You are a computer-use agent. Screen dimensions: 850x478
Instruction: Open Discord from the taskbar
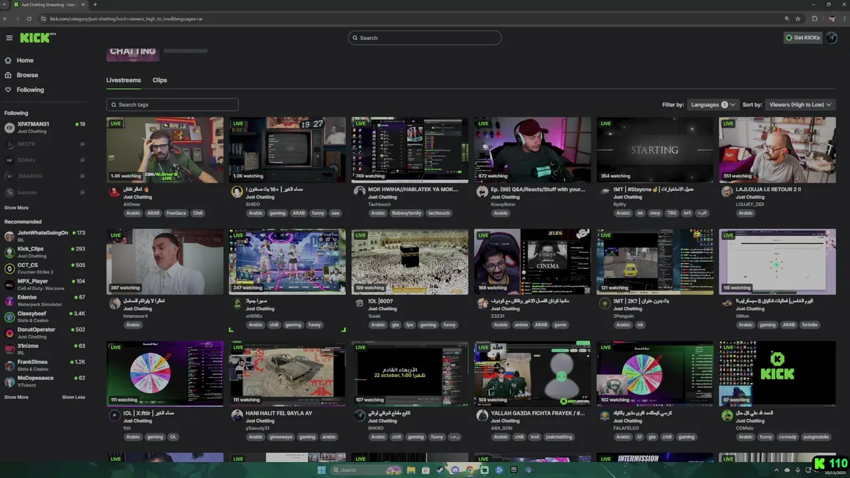455,470
